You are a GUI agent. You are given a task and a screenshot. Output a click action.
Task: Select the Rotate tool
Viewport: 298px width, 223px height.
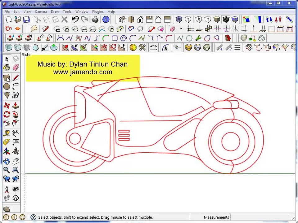(7, 114)
